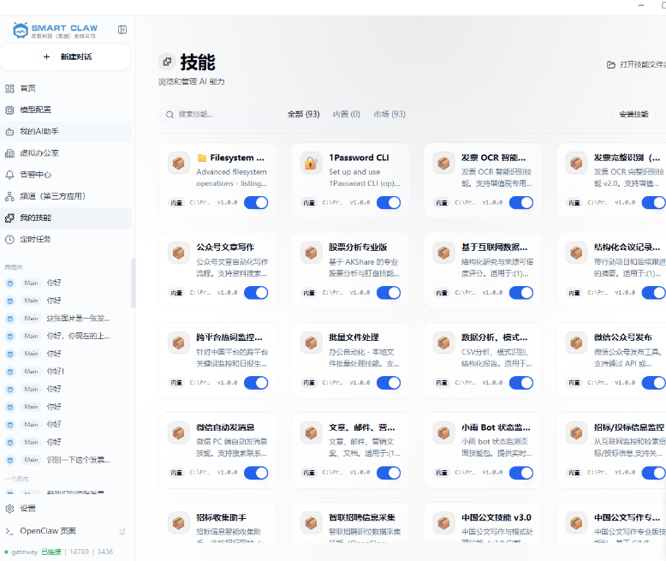Viewport: 666px width, 561px height.
Task: Disable the Filesystem skill toggle
Action: pos(256,203)
